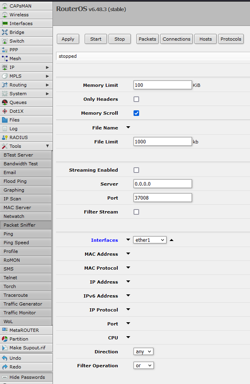Screen dimensions: 250x384
Task: Click the Files folder icon
Action: pos(5,120)
